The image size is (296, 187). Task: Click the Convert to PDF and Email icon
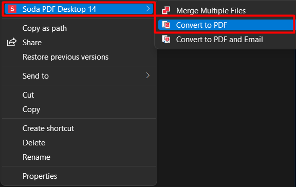pyautogui.click(x=166, y=40)
